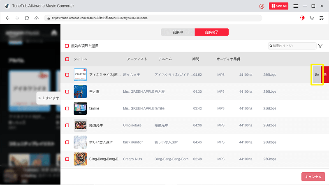Click the title search field

[292, 46]
